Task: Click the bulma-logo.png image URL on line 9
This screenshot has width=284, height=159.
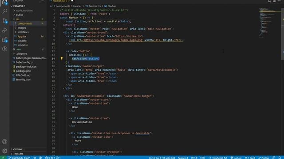Action: 113,40
